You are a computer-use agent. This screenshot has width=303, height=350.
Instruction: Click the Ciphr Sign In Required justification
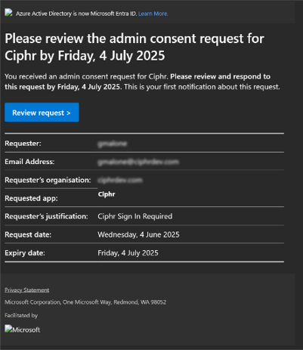(x=135, y=216)
